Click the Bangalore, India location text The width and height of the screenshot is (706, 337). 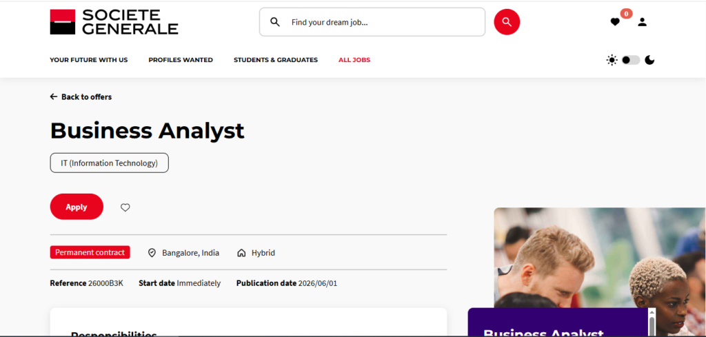click(190, 253)
